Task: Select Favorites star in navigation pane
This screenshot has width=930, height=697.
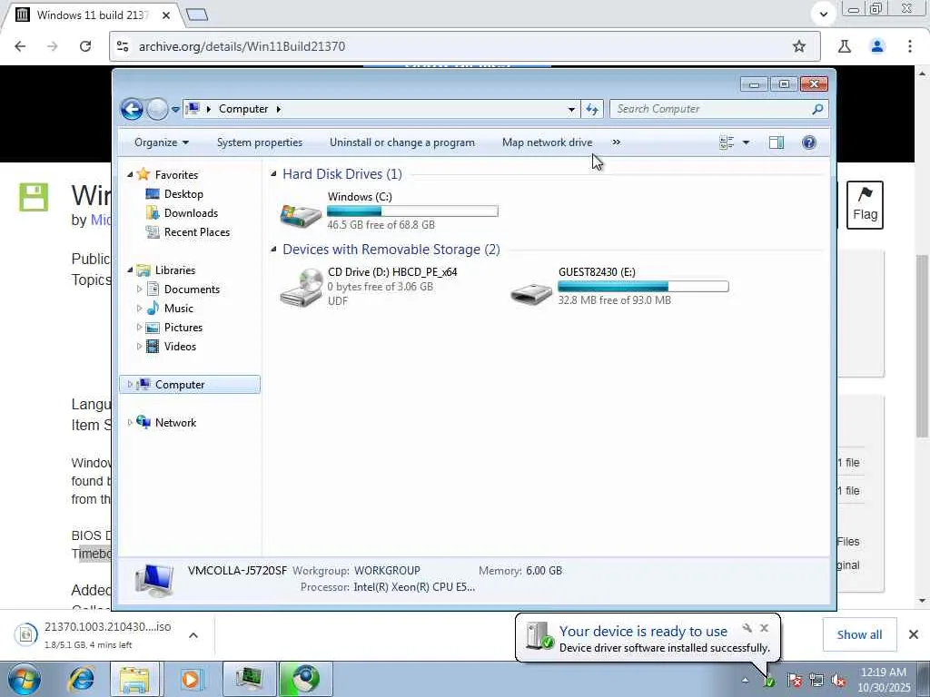Action: pos(143,174)
